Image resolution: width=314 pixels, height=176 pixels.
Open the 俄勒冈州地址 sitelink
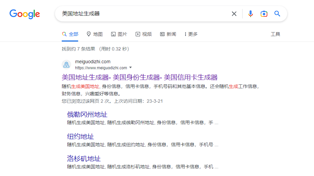click(x=87, y=114)
